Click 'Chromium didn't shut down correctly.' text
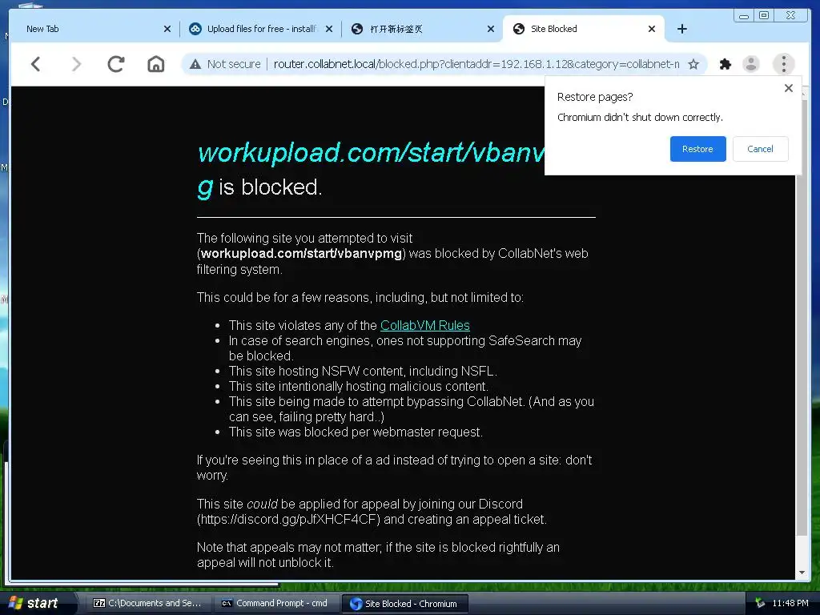Viewport: 820px width, 615px height. (640, 117)
